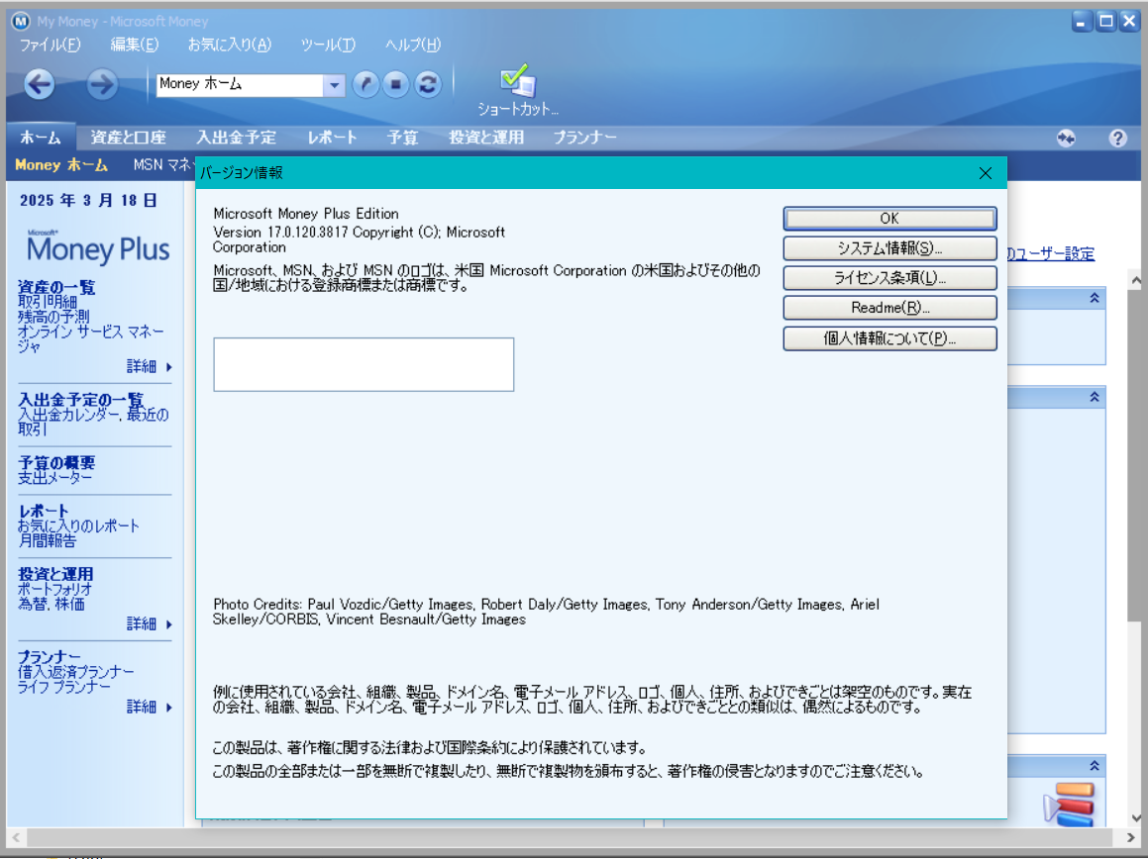Collapse the bottom right panel with its chevron
The width and height of the screenshot is (1148, 859).
pos(1095,766)
